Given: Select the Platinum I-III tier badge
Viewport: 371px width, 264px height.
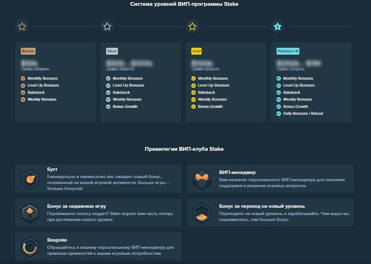Looking at the screenshot, I should point(287,51).
